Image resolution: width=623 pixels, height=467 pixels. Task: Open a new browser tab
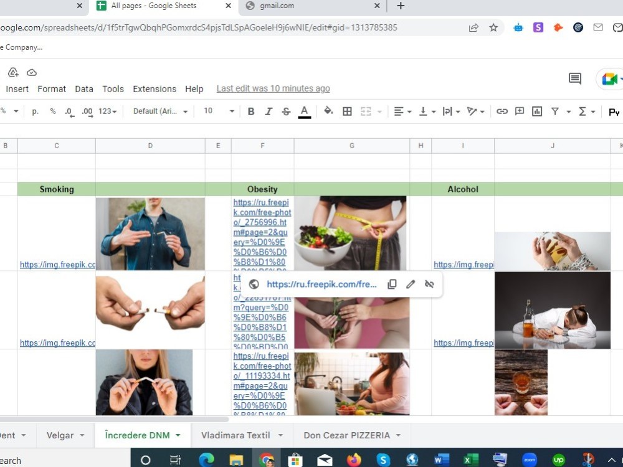click(401, 6)
